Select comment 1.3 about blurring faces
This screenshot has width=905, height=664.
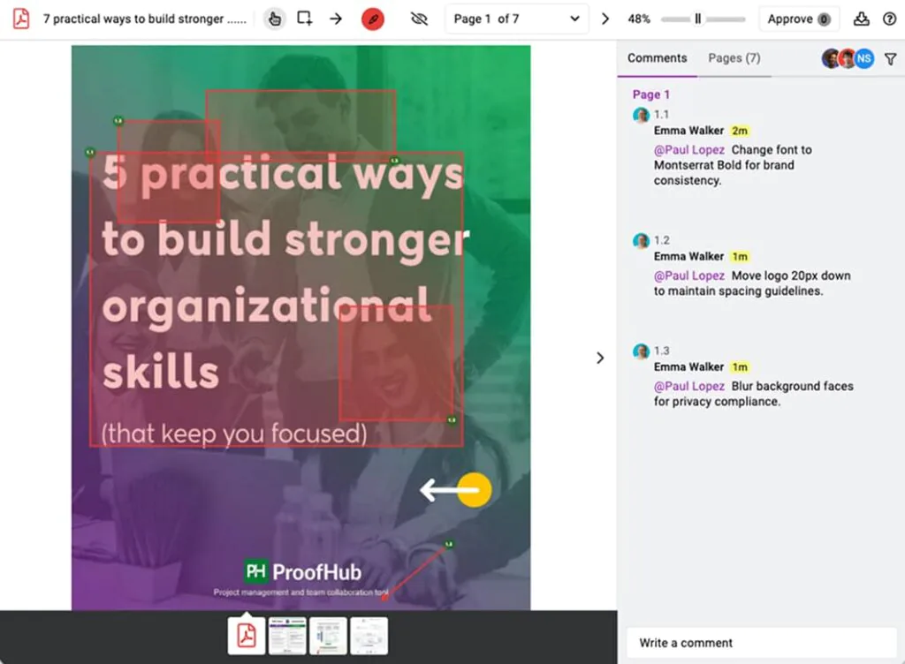[x=753, y=394]
